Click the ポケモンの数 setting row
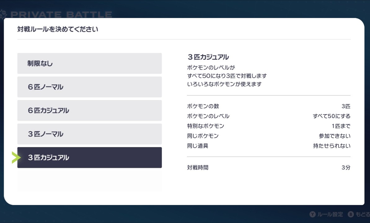The width and height of the screenshot is (370, 223). [x=269, y=106]
